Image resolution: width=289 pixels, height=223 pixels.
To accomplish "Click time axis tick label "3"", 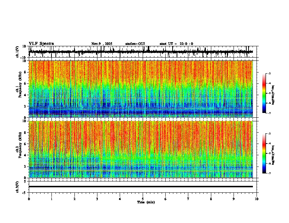I will coord(97,199).
